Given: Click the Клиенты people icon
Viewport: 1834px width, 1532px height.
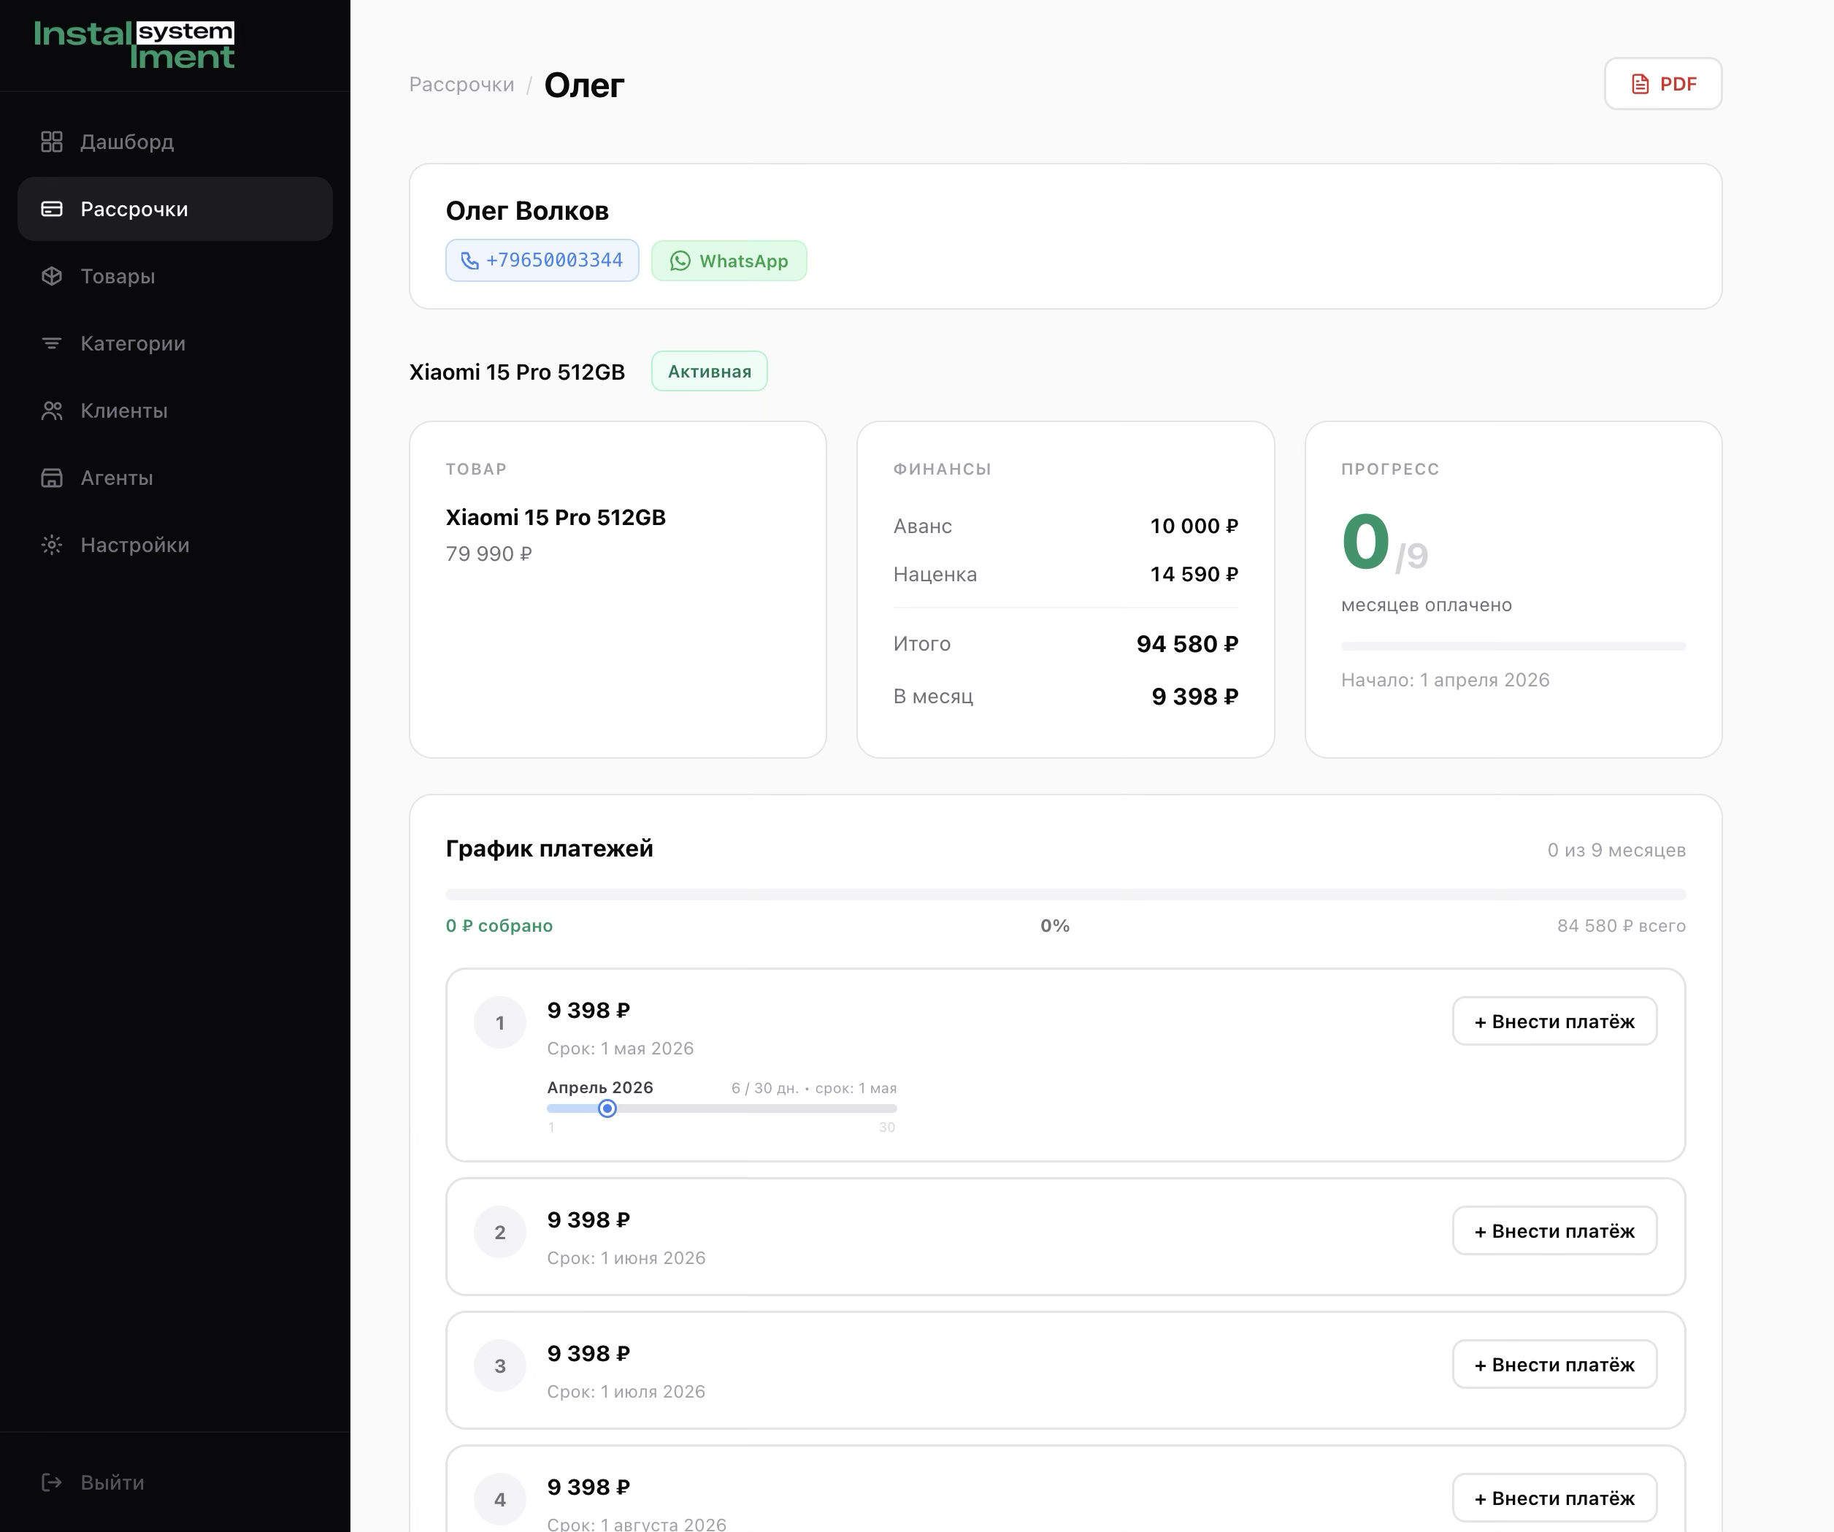Looking at the screenshot, I should click(52, 410).
